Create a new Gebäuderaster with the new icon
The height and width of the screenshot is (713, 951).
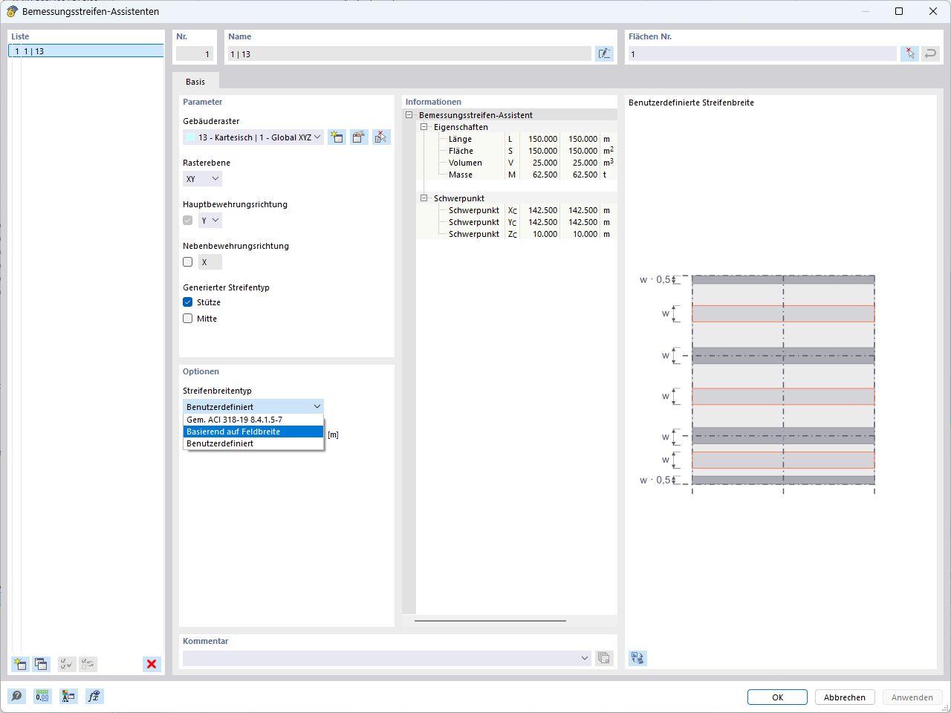pyautogui.click(x=337, y=137)
